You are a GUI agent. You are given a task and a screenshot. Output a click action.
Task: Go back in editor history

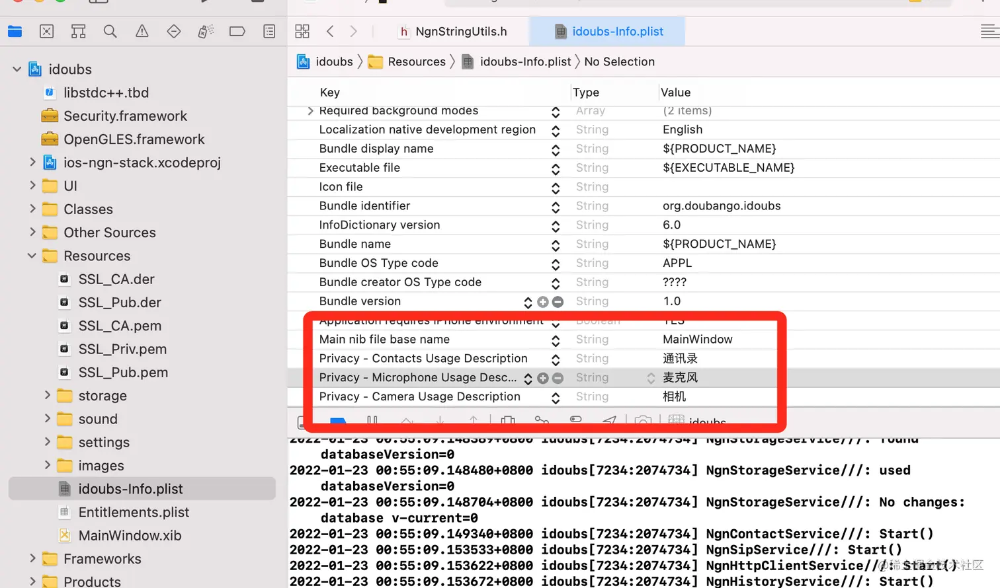tap(330, 31)
